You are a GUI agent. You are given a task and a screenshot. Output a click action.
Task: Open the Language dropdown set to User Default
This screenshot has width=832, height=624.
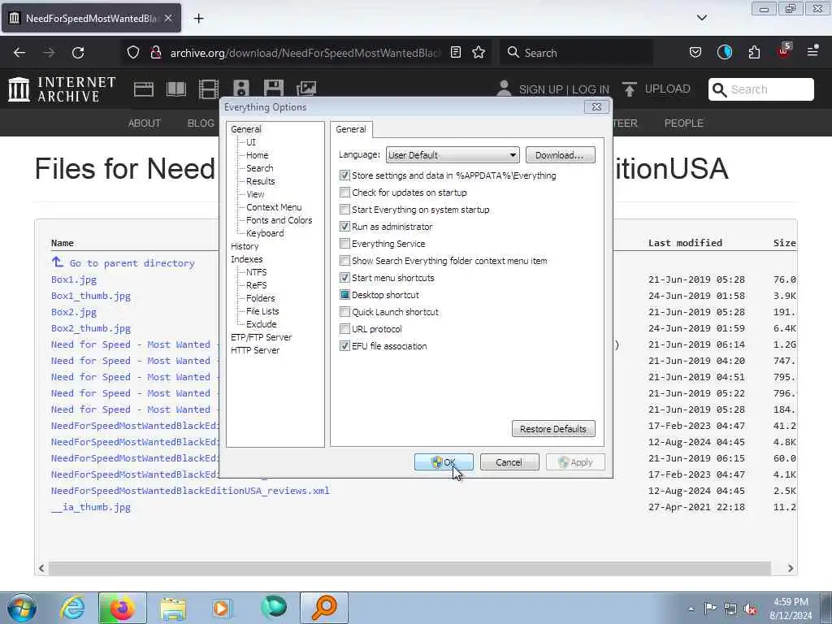pos(453,155)
